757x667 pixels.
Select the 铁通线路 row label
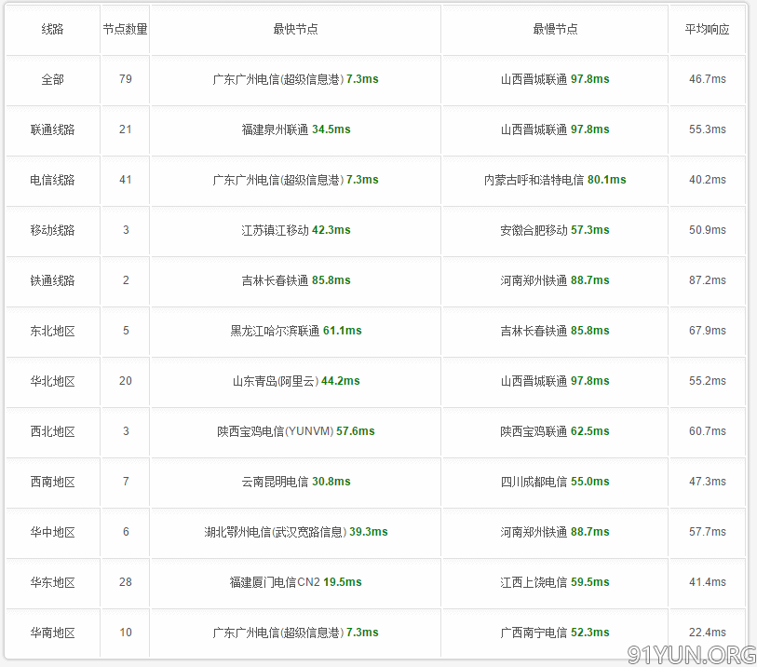click(53, 280)
